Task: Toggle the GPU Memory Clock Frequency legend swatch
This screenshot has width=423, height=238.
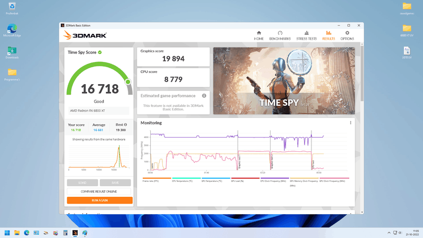Action: 304,178
